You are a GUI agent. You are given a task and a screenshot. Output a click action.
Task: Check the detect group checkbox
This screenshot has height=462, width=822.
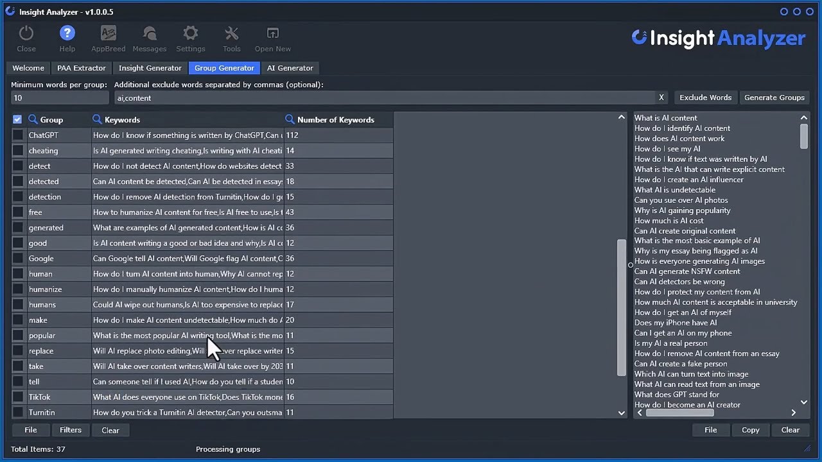point(17,166)
